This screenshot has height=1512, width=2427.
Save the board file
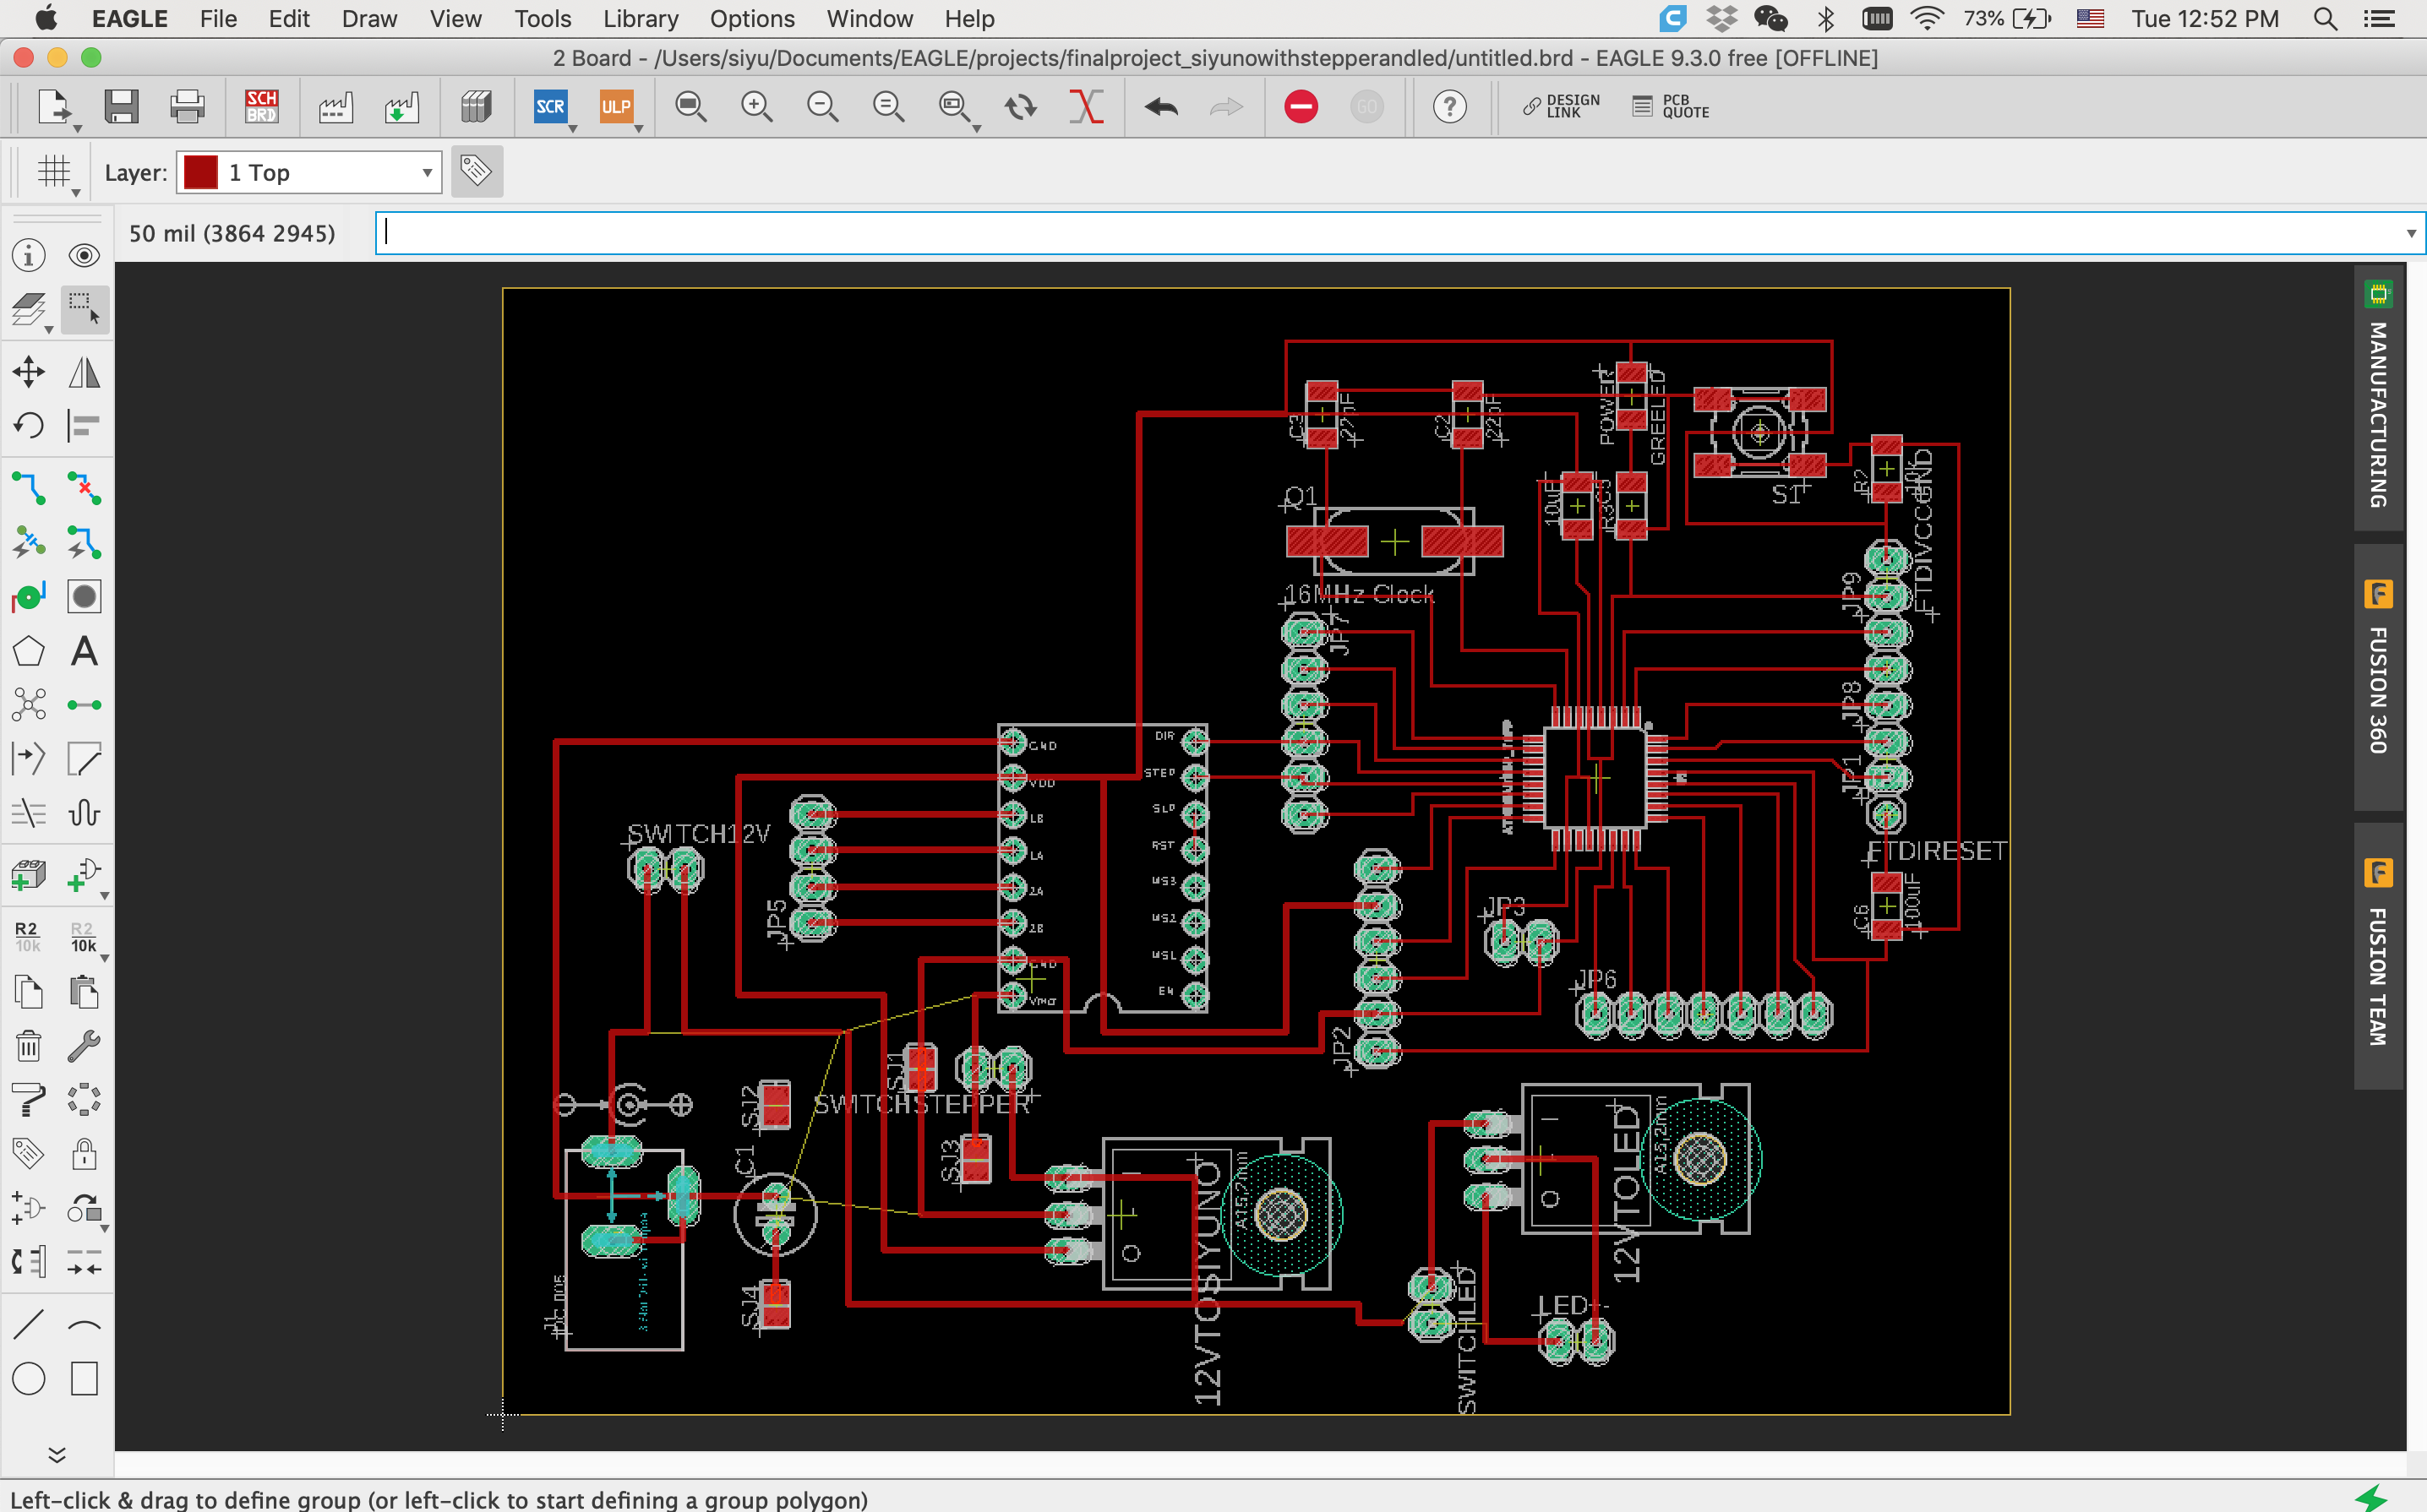[x=121, y=106]
